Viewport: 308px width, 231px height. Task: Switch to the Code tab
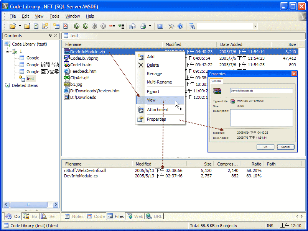[96, 216]
